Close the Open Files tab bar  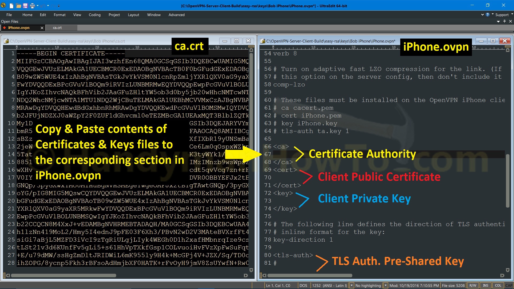(x=510, y=21)
